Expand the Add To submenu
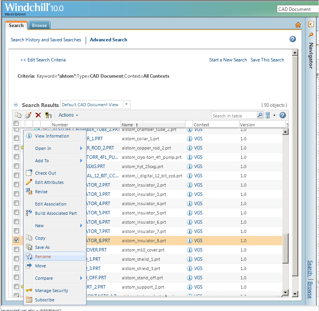 [x=81, y=161]
